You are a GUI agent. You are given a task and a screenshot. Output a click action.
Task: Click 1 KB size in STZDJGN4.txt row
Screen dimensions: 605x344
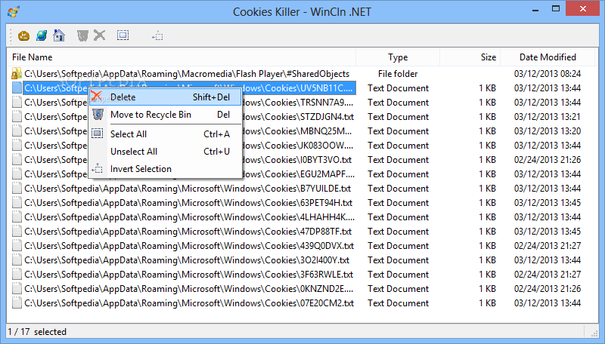(487, 117)
